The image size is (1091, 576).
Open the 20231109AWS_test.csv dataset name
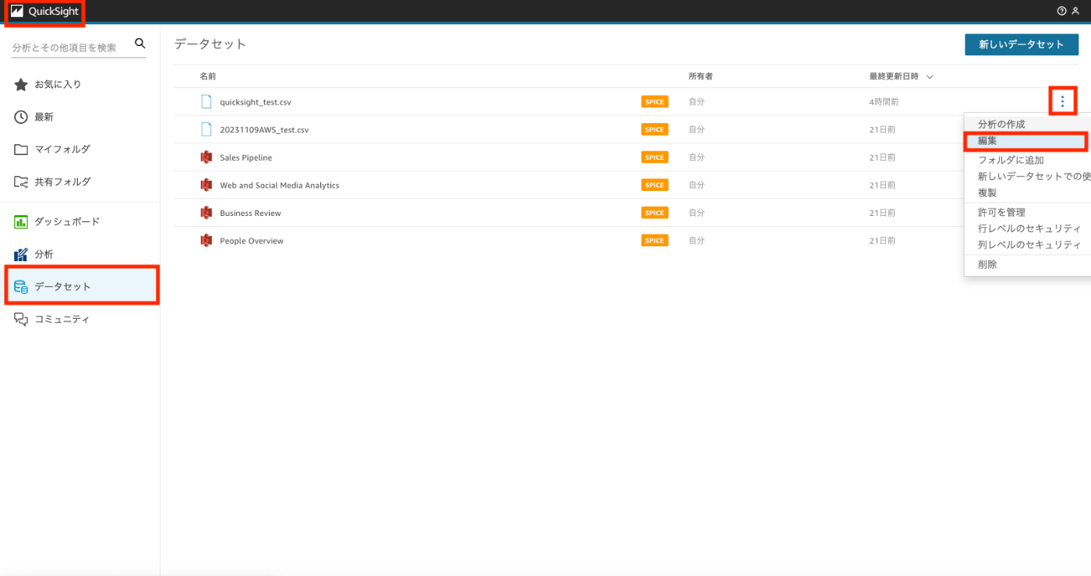264,130
